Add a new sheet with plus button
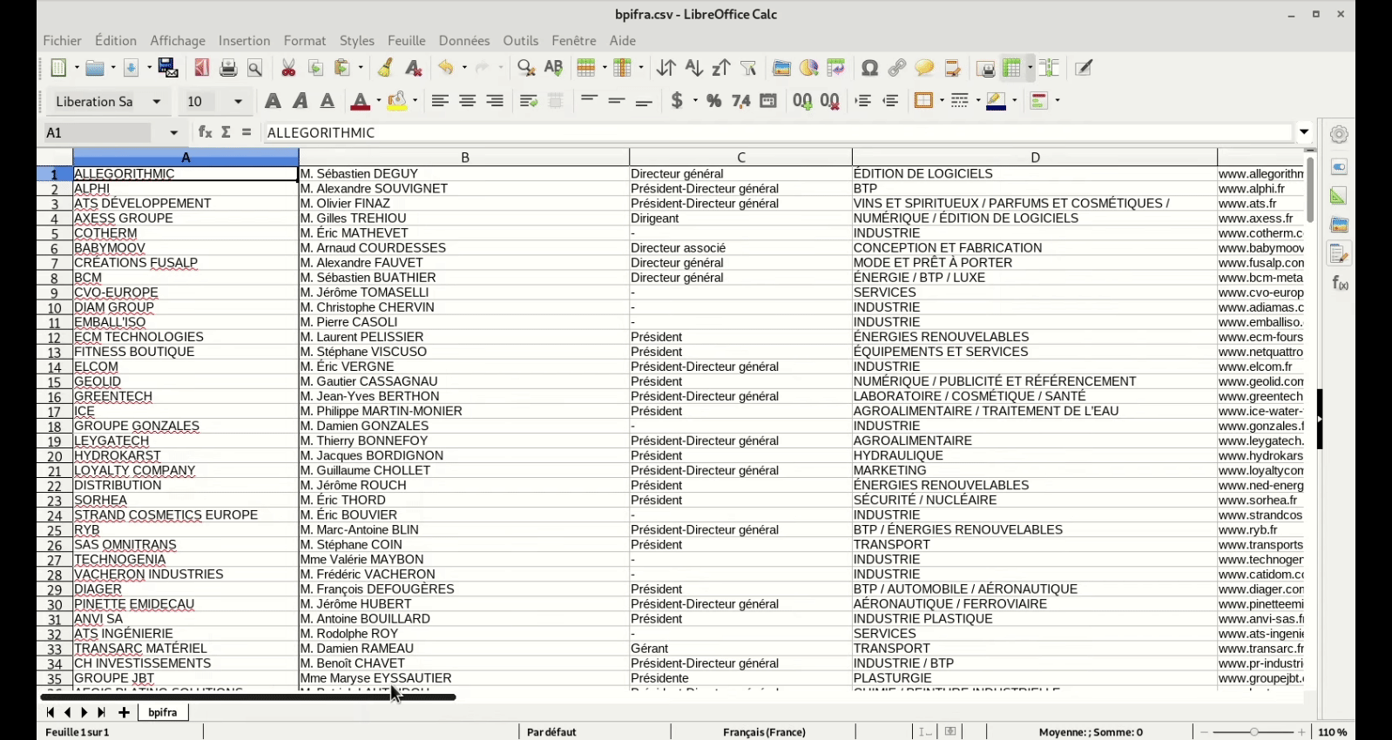1392x740 pixels. pos(124,712)
